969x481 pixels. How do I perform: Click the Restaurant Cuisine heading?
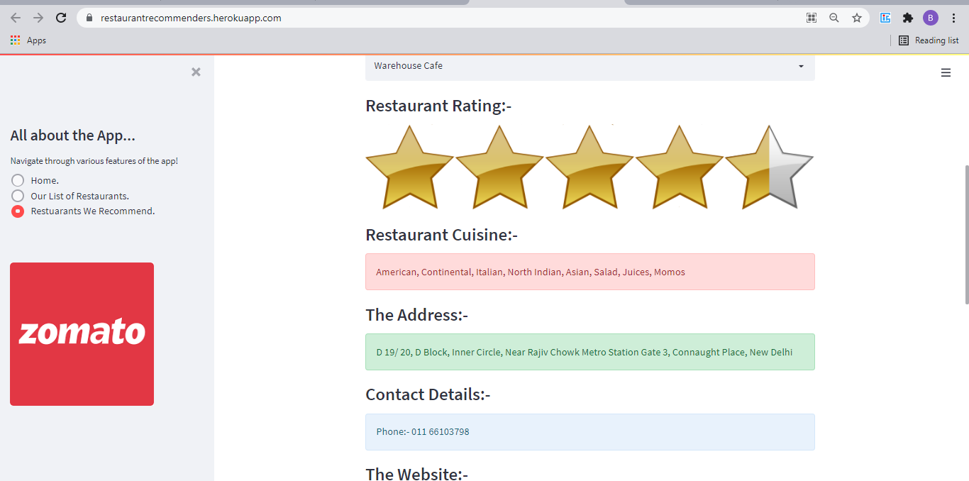441,235
